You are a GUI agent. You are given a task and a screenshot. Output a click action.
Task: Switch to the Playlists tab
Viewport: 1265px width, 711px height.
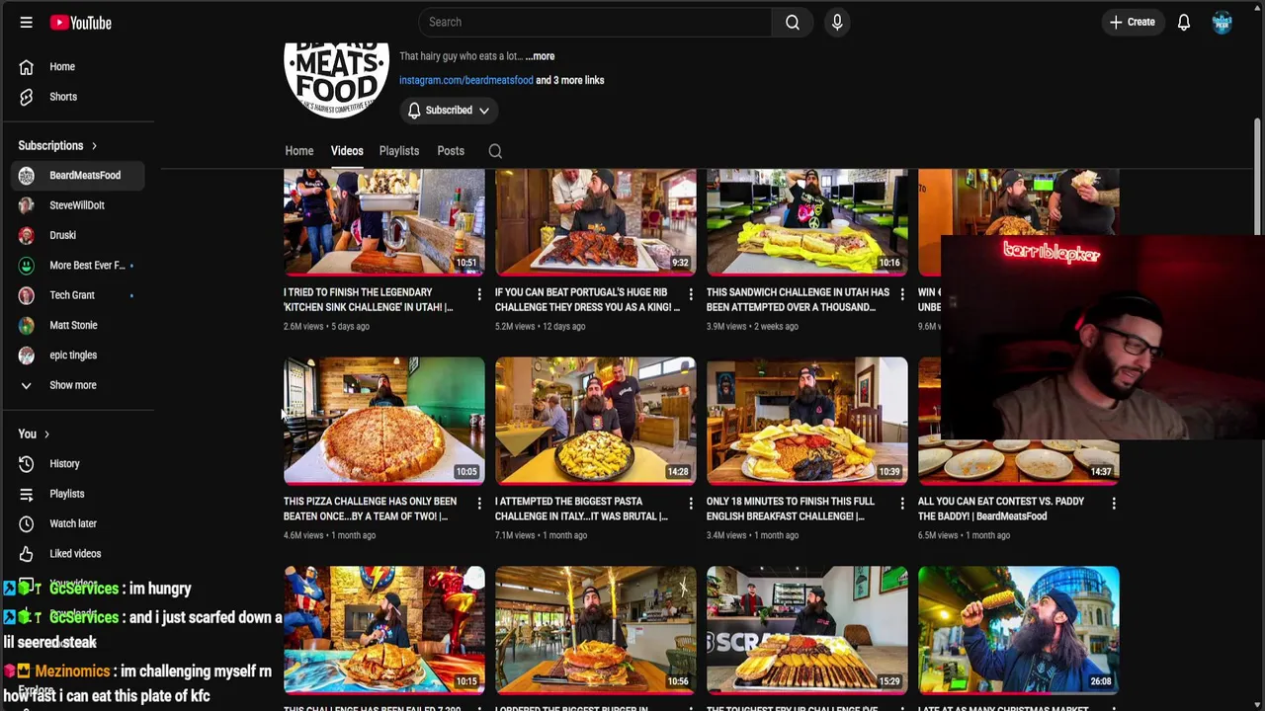(x=399, y=151)
